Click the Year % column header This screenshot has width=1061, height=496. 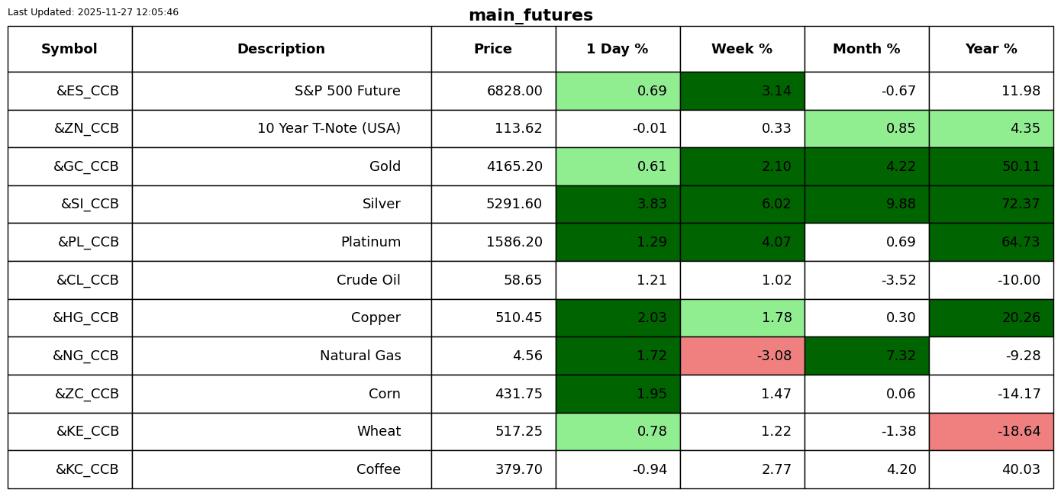tap(991, 49)
